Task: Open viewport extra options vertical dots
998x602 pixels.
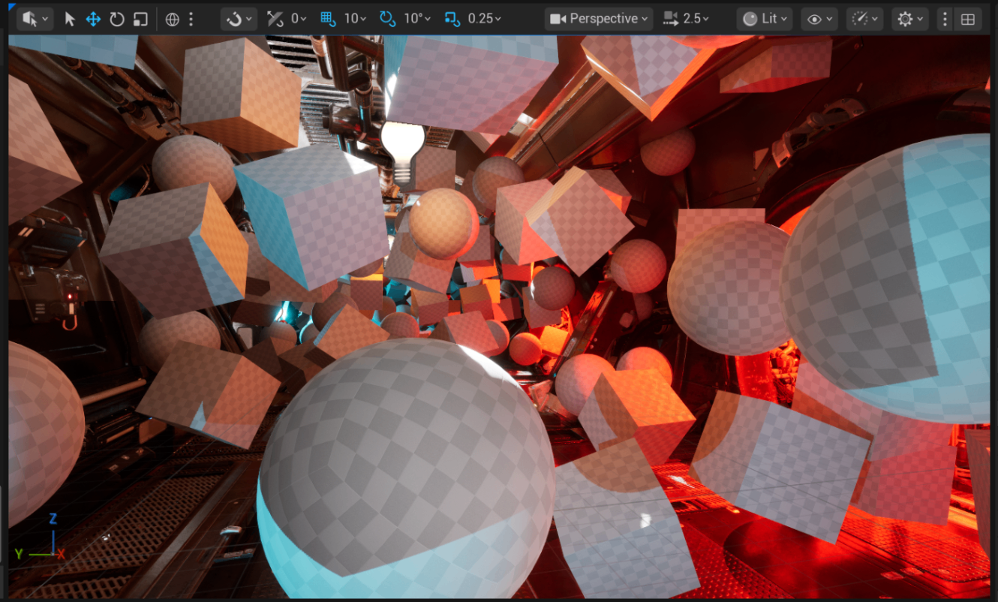Action: click(945, 19)
